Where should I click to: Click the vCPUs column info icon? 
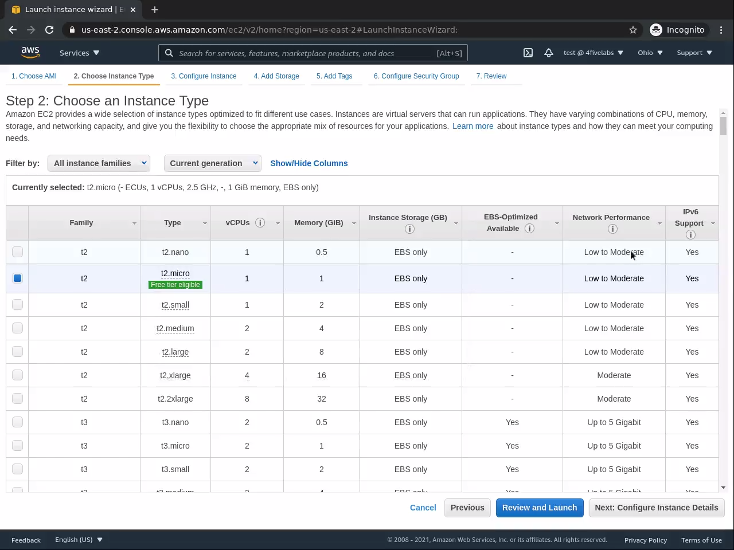point(260,223)
